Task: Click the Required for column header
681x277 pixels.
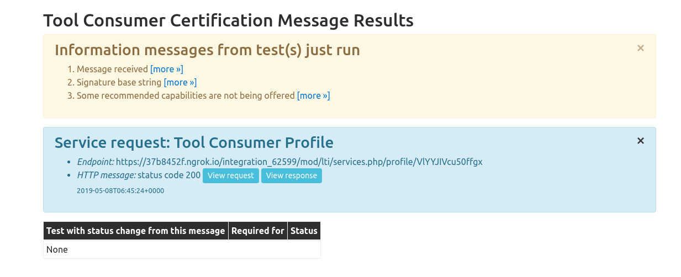Action: (x=258, y=231)
